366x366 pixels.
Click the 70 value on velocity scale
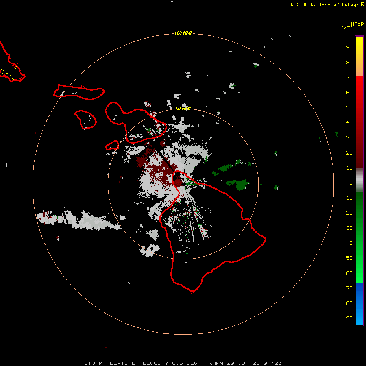349,78
